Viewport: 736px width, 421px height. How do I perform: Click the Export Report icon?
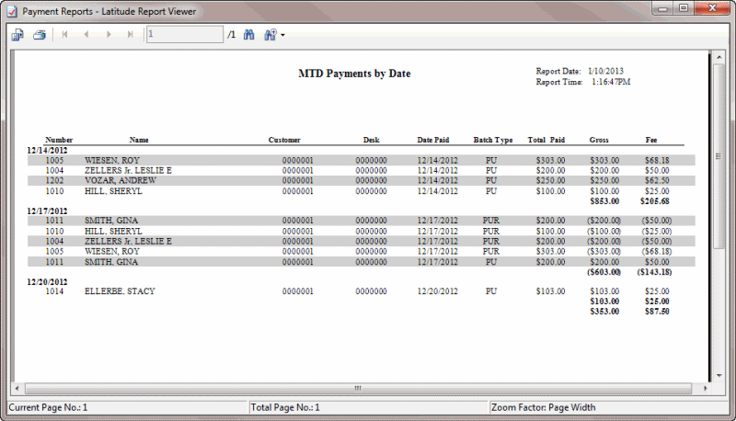(18, 35)
